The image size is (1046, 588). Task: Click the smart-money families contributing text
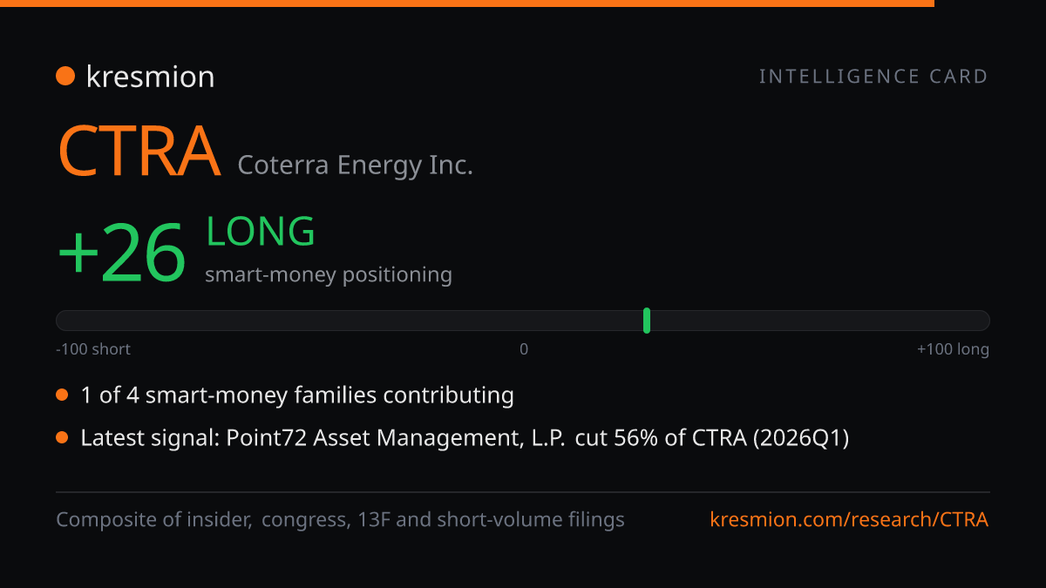(297, 395)
